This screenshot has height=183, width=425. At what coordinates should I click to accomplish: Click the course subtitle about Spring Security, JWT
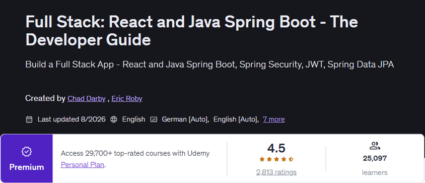click(209, 65)
